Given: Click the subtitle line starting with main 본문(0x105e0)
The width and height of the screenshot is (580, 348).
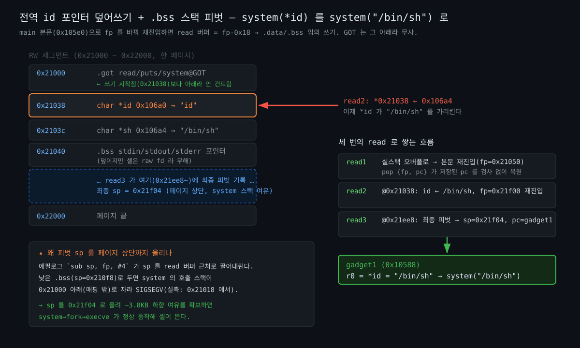Looking at the screenshot, I should click(218, 32).
